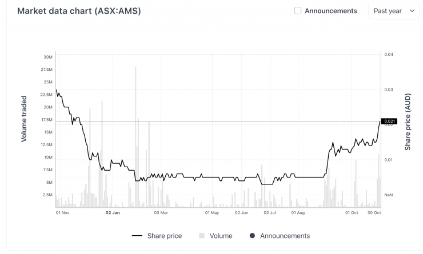The width and height of the screenshot is (423, 254).
Task: Click the Volume traded axis title
Action: tap(24, 119)
